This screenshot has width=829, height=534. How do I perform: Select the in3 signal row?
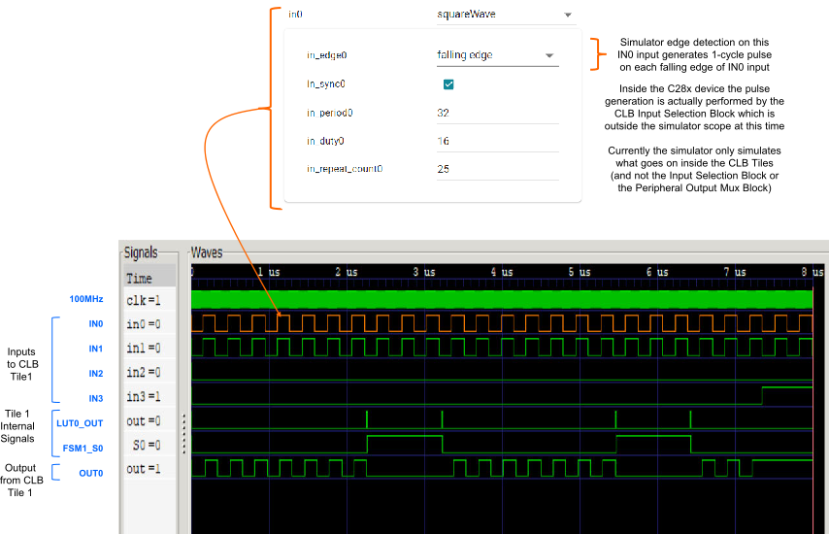(x=148, y=397)
